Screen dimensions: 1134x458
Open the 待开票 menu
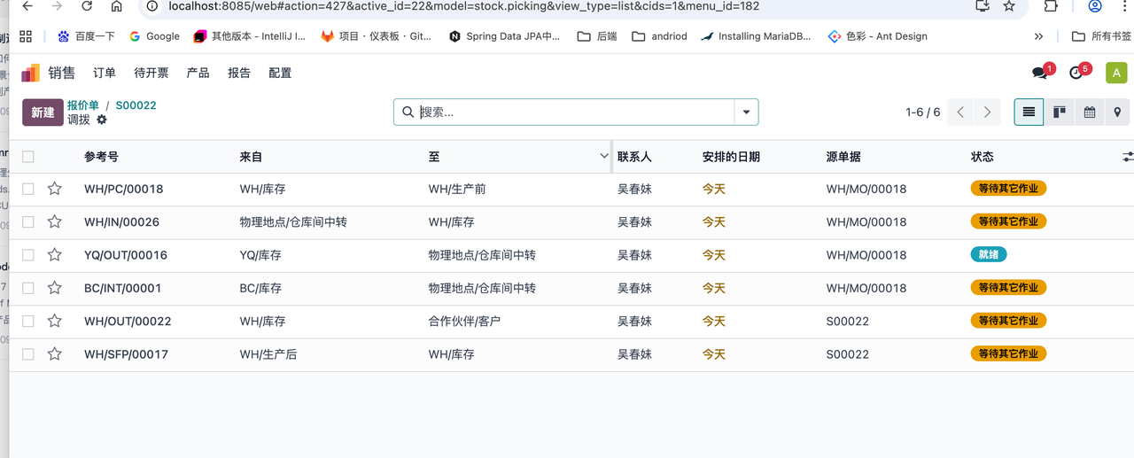click(x=151, y=73)
